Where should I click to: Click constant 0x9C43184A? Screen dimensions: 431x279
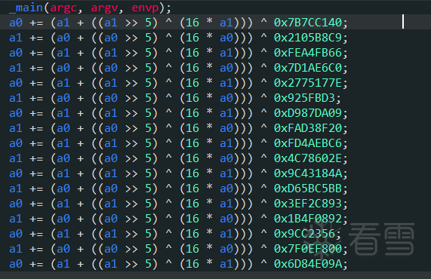tap(308, 173)
